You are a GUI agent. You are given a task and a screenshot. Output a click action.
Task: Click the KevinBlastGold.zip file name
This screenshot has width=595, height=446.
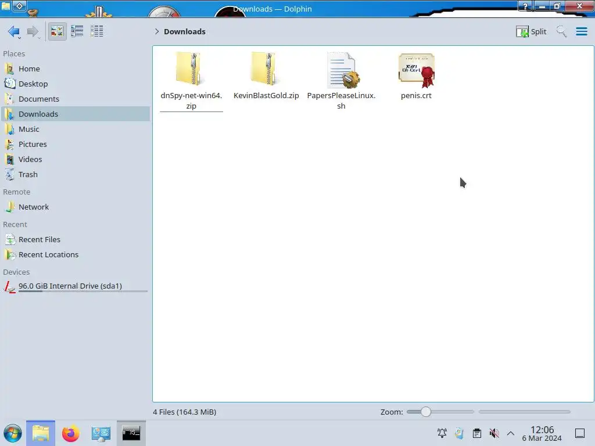[x=266, y=96]
